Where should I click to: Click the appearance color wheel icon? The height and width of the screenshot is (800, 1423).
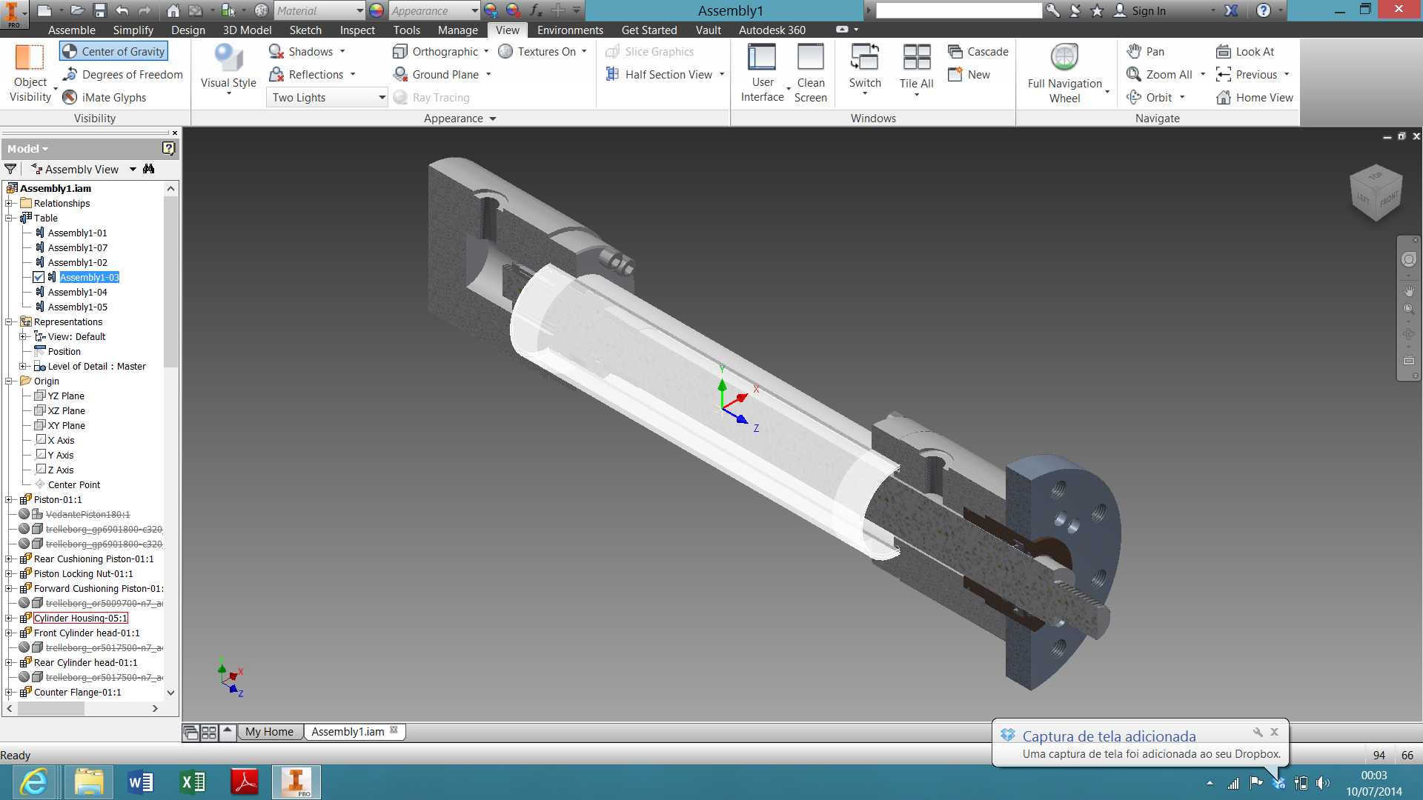377,10
